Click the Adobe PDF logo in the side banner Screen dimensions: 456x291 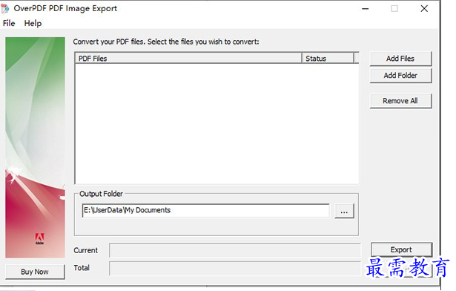pyautogui.click(x=39, y=238)
